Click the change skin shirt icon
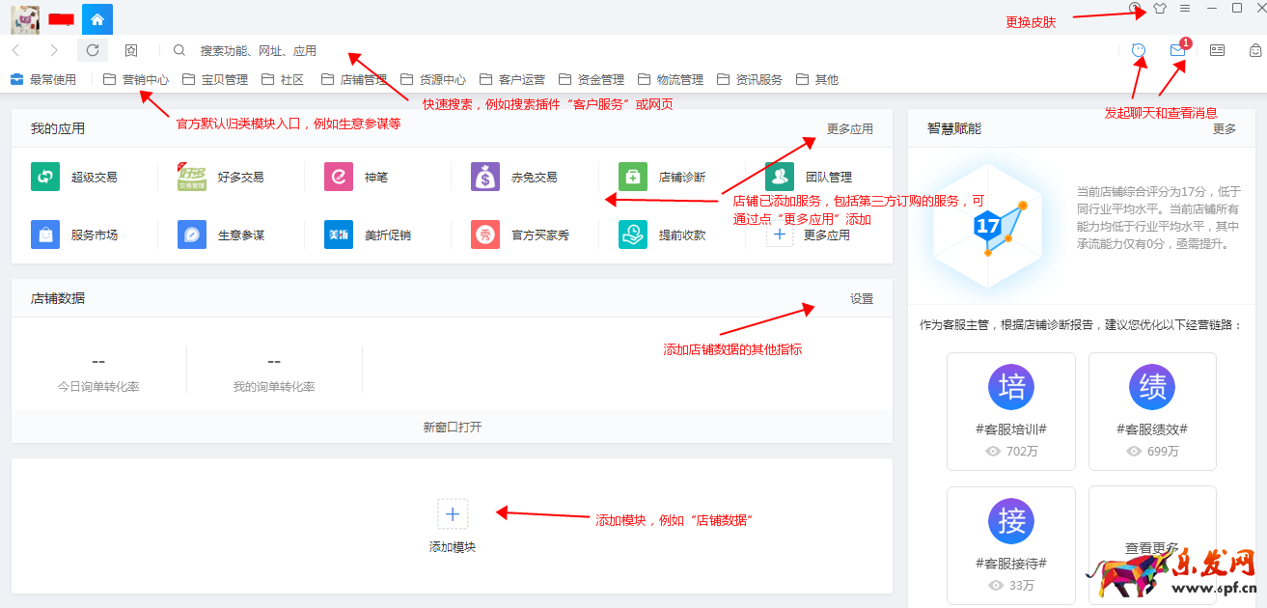Image resolution: width=1267 pixels, height=608 pixels. point(1160,9)
